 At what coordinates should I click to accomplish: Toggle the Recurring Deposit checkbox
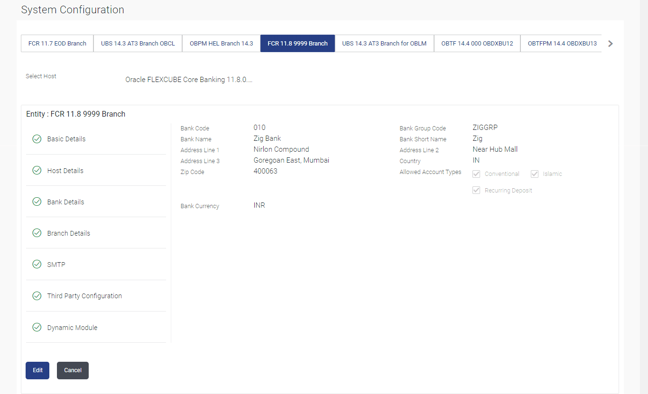point(477,190)
